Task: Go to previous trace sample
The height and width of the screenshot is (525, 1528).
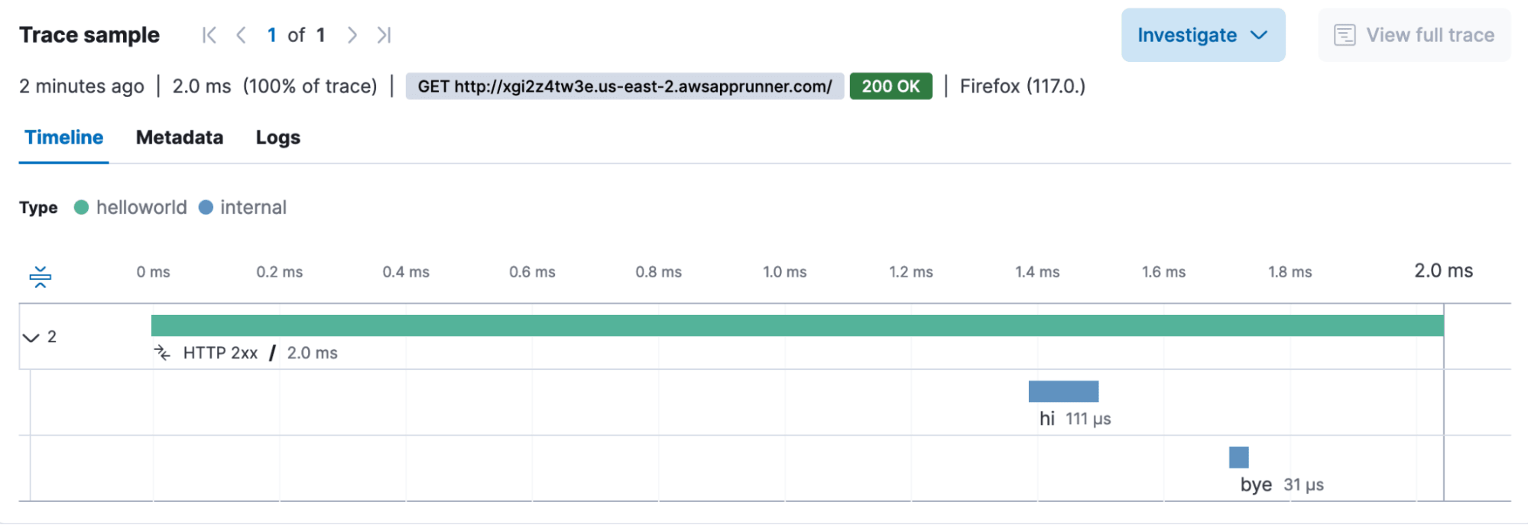Action: pos(241,35)
